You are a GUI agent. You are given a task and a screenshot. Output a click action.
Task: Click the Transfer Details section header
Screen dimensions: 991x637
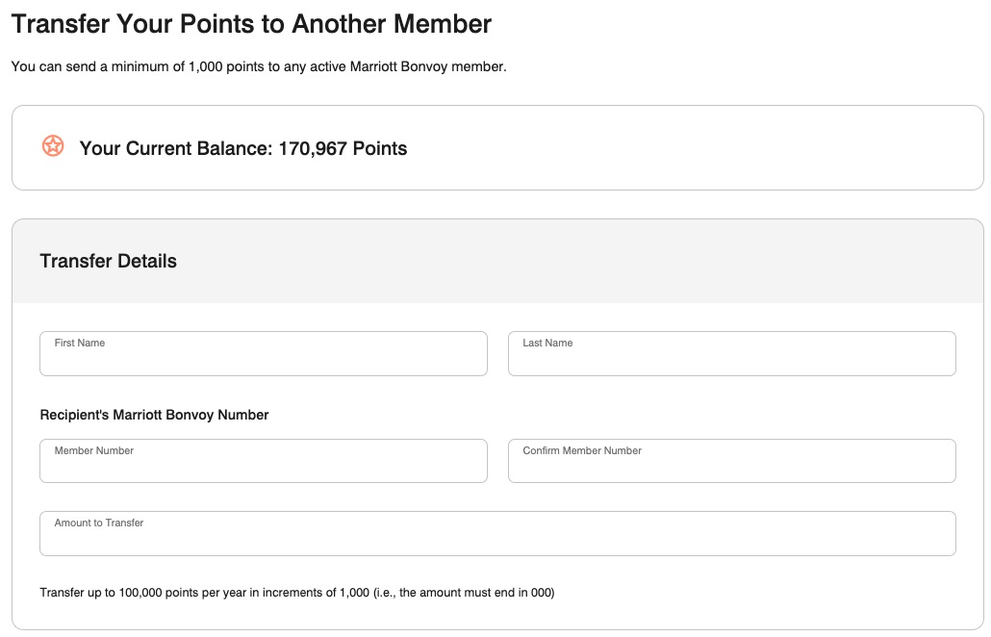tap(108, 261)
